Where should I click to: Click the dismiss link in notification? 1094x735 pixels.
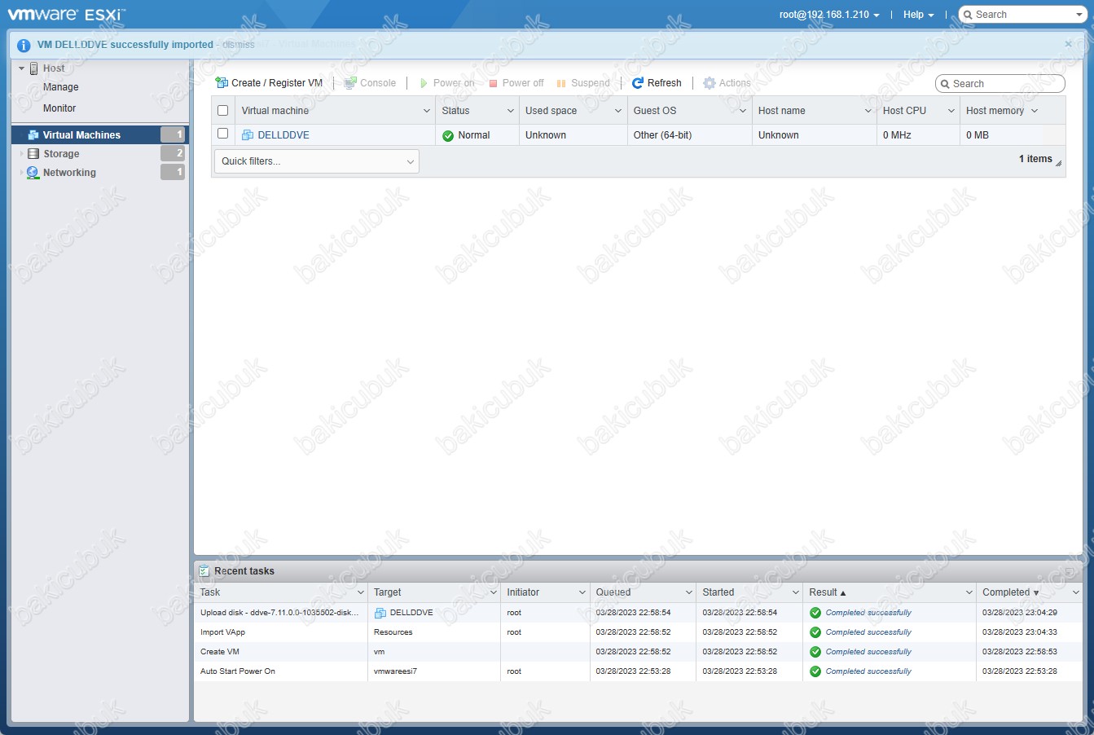click(239, 45)
